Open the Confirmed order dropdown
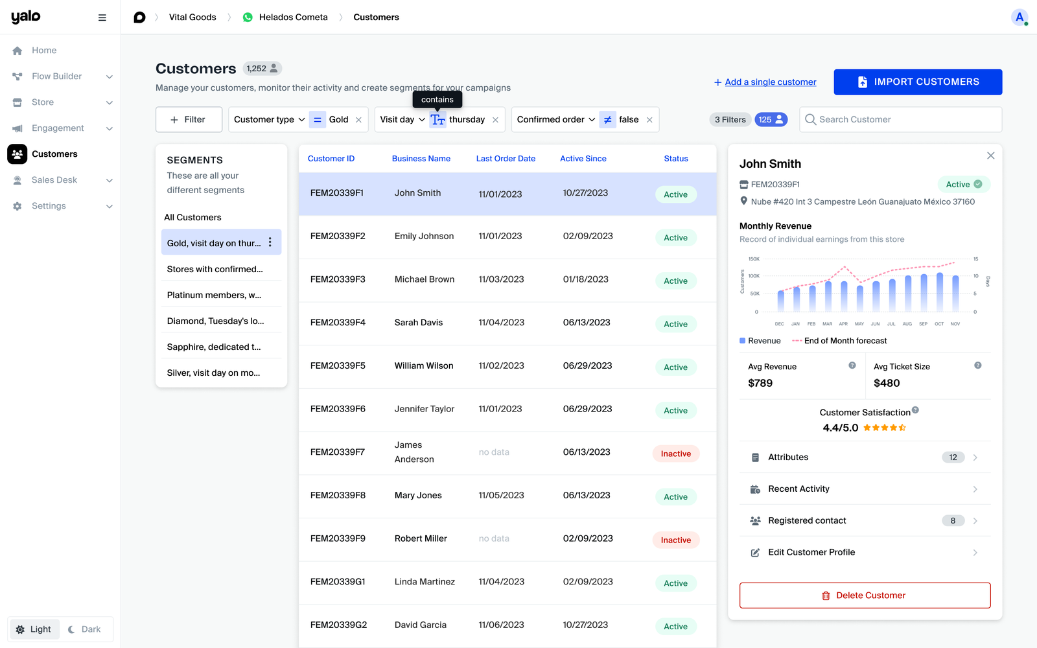 pos(556,120)
